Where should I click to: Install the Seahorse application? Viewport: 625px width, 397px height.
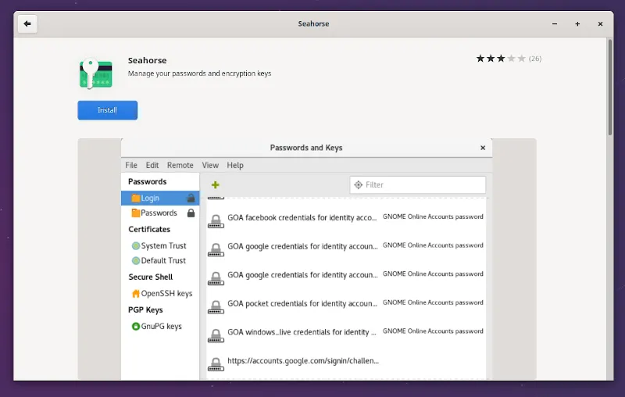107,110
